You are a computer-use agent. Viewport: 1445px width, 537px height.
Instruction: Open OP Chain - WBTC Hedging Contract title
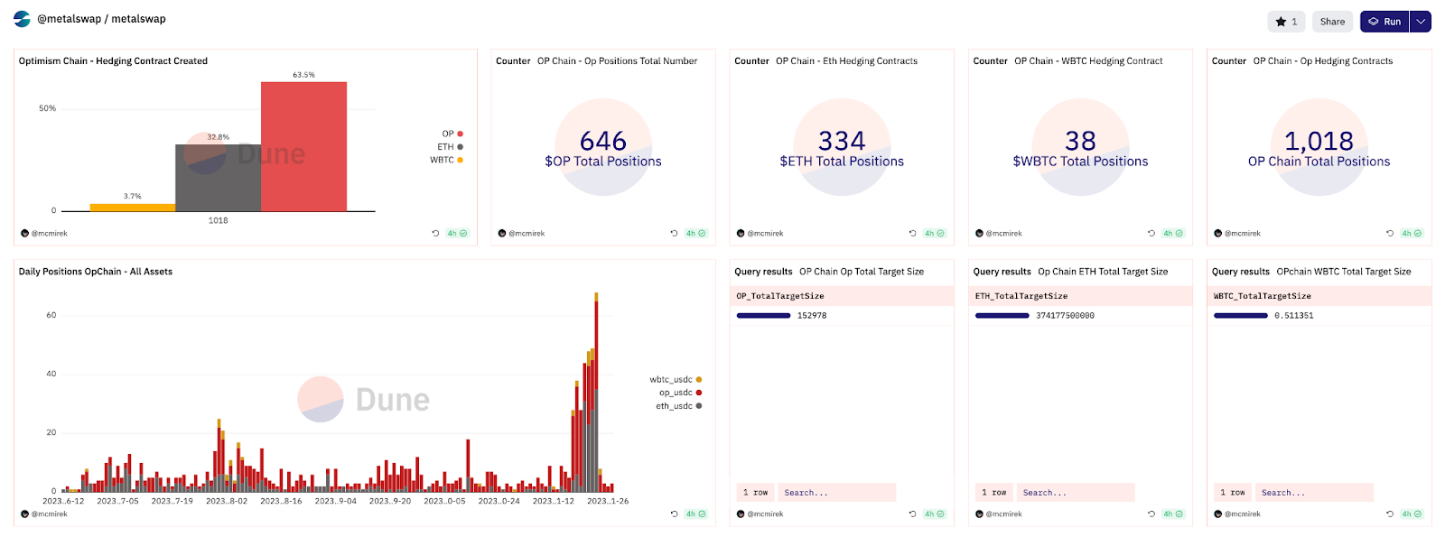point(1088,61)
